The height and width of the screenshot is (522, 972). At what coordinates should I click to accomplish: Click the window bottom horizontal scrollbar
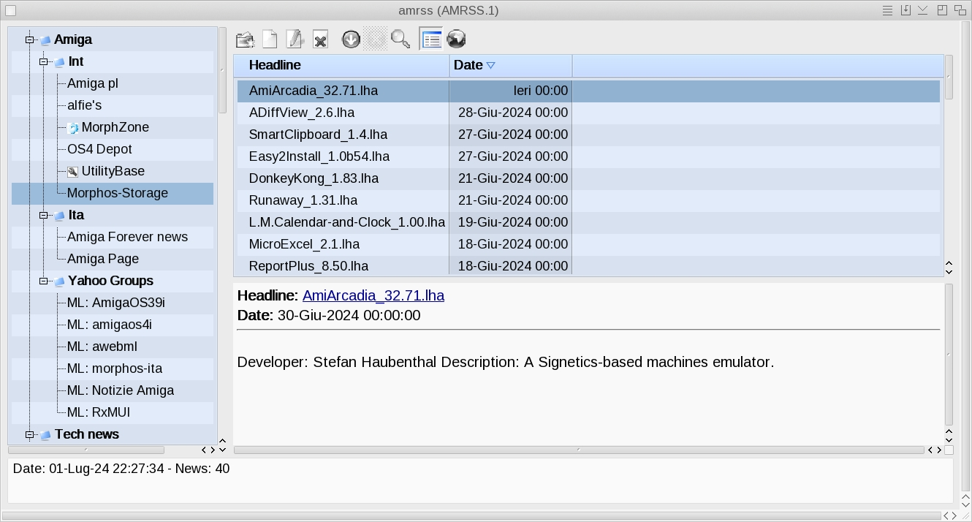pos(473,516)
